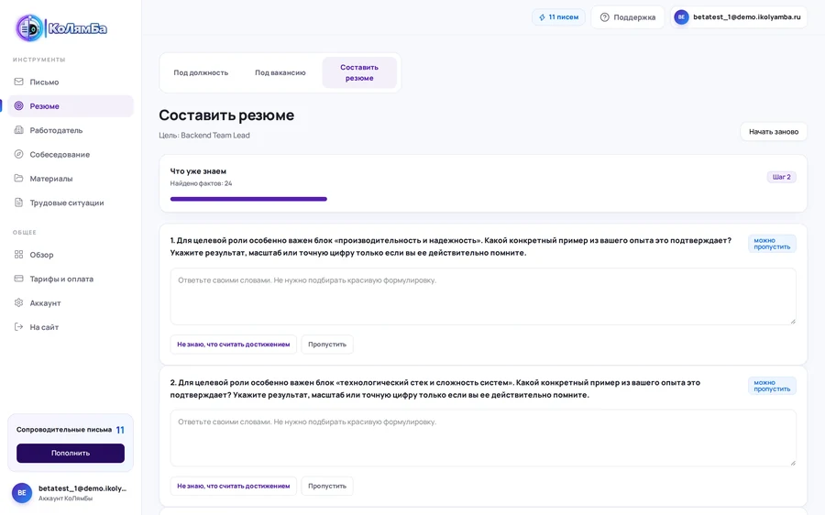Click the BE avatar at sidebar bottom
825x515 pixels.
click(22, 493)
